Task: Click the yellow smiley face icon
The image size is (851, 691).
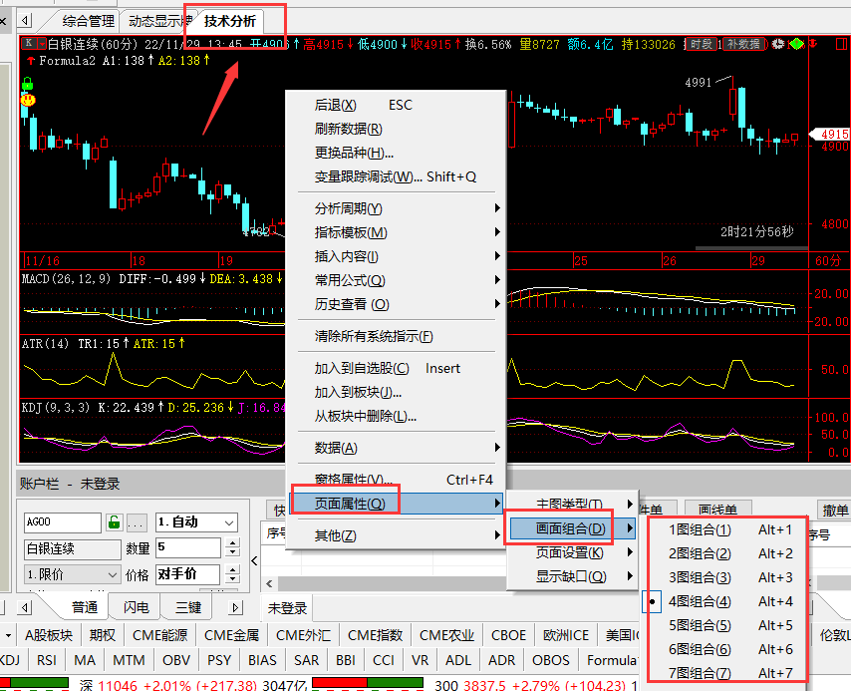Action: click(28, 100)
